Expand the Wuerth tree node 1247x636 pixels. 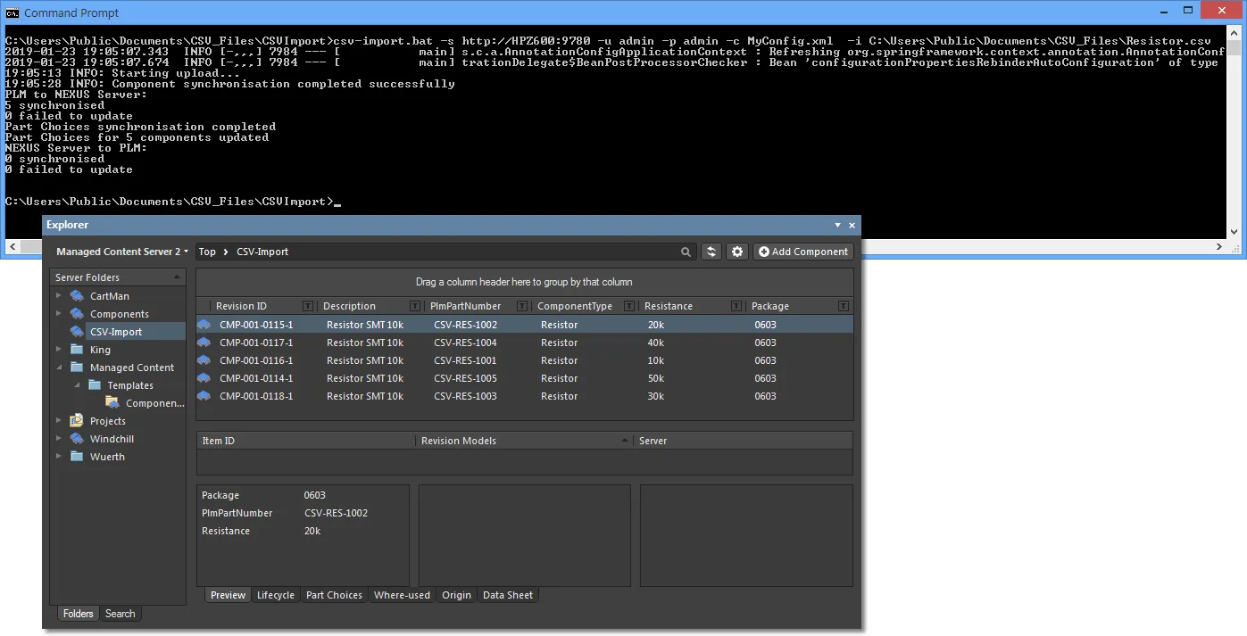pyautogui.click(x=59, y=457)
